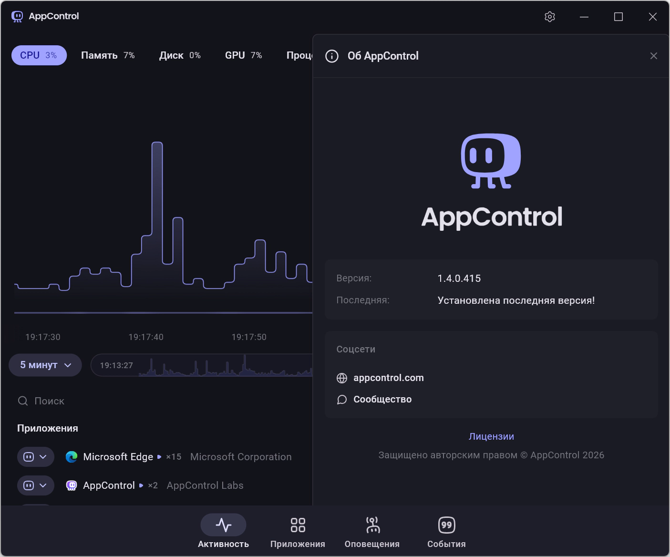Open the События section

tap(446, 531)
